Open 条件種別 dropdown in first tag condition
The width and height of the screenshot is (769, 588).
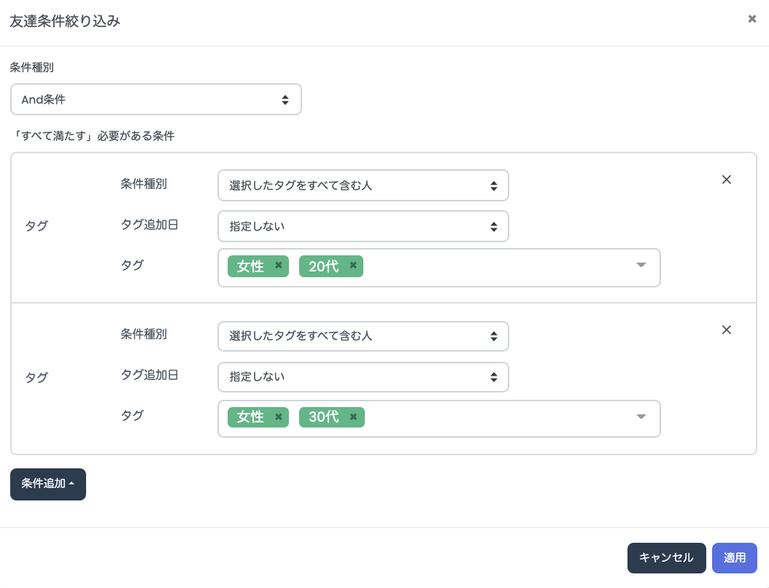point(363,185)
